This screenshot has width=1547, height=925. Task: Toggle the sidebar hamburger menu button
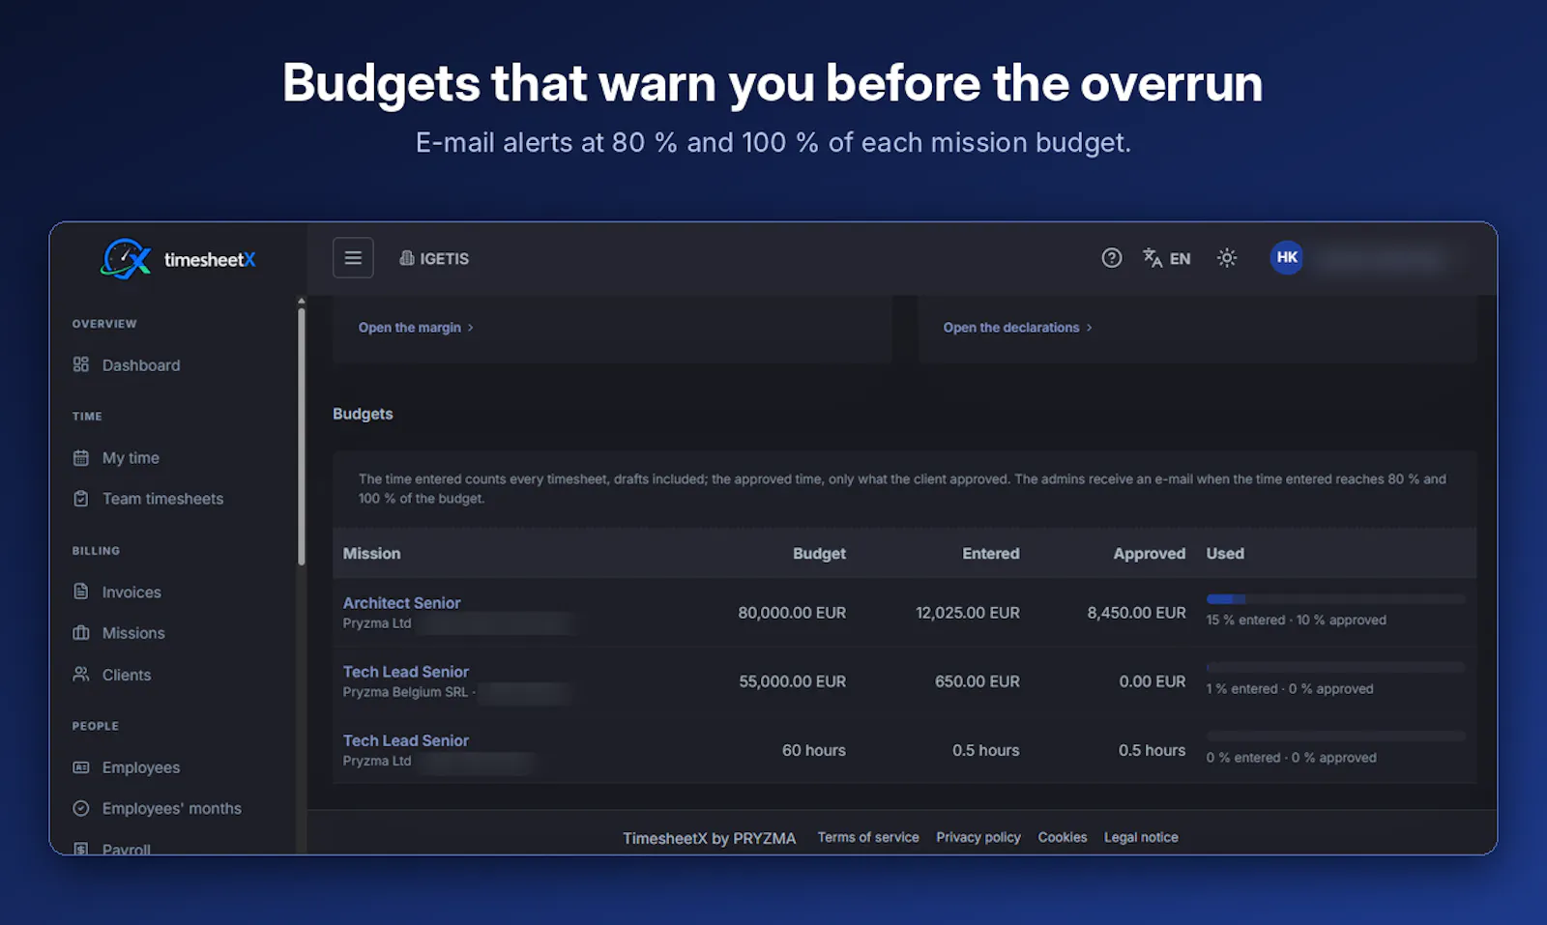pyautogui.click(x=353, y=258)
